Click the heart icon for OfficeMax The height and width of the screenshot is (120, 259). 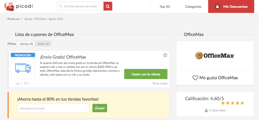tap(195, 78)
